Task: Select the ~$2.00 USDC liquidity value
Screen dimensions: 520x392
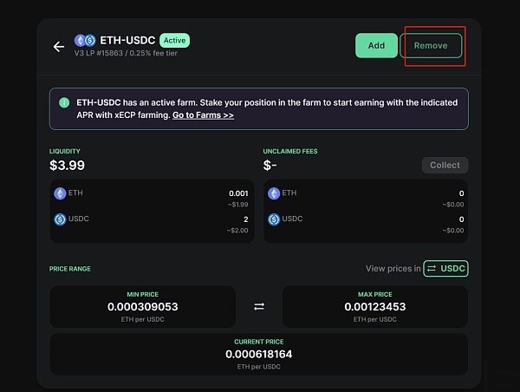Action: pyautogui.click(x=237, y=231)
